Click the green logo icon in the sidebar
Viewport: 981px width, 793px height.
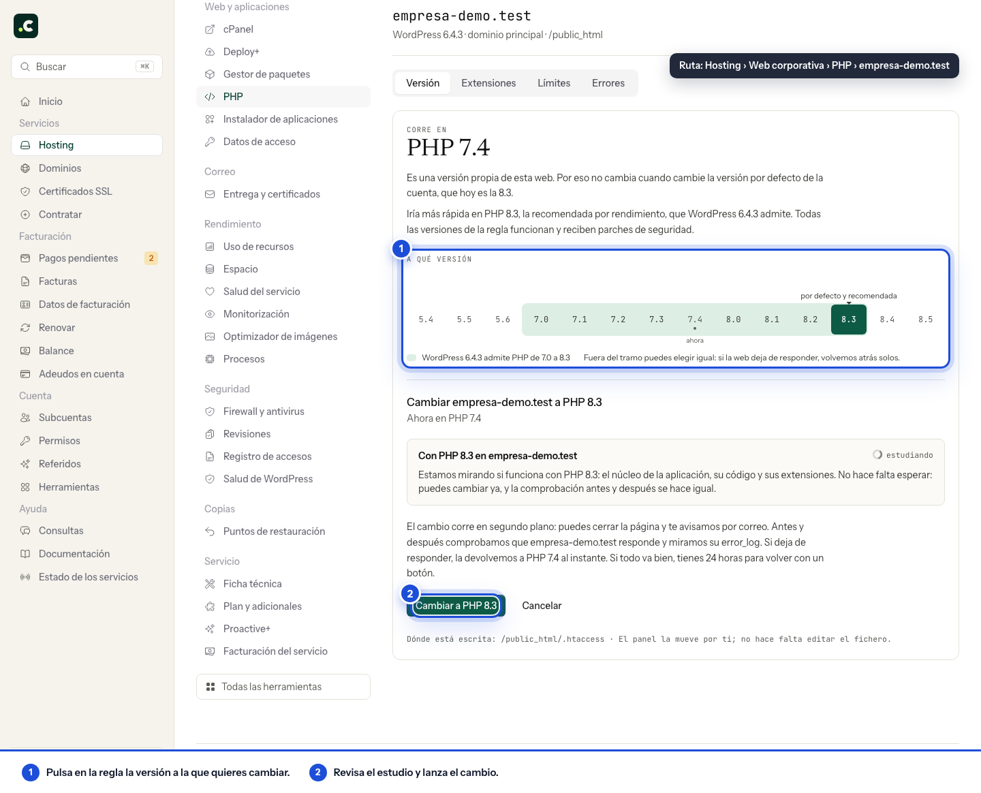tap(26, 26)
